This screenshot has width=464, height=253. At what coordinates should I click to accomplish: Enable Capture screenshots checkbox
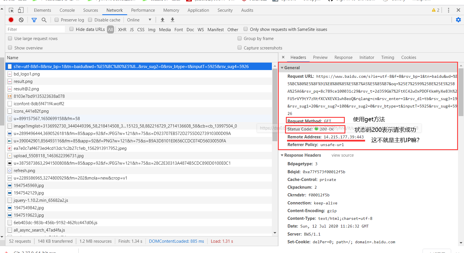click(240, 48)
